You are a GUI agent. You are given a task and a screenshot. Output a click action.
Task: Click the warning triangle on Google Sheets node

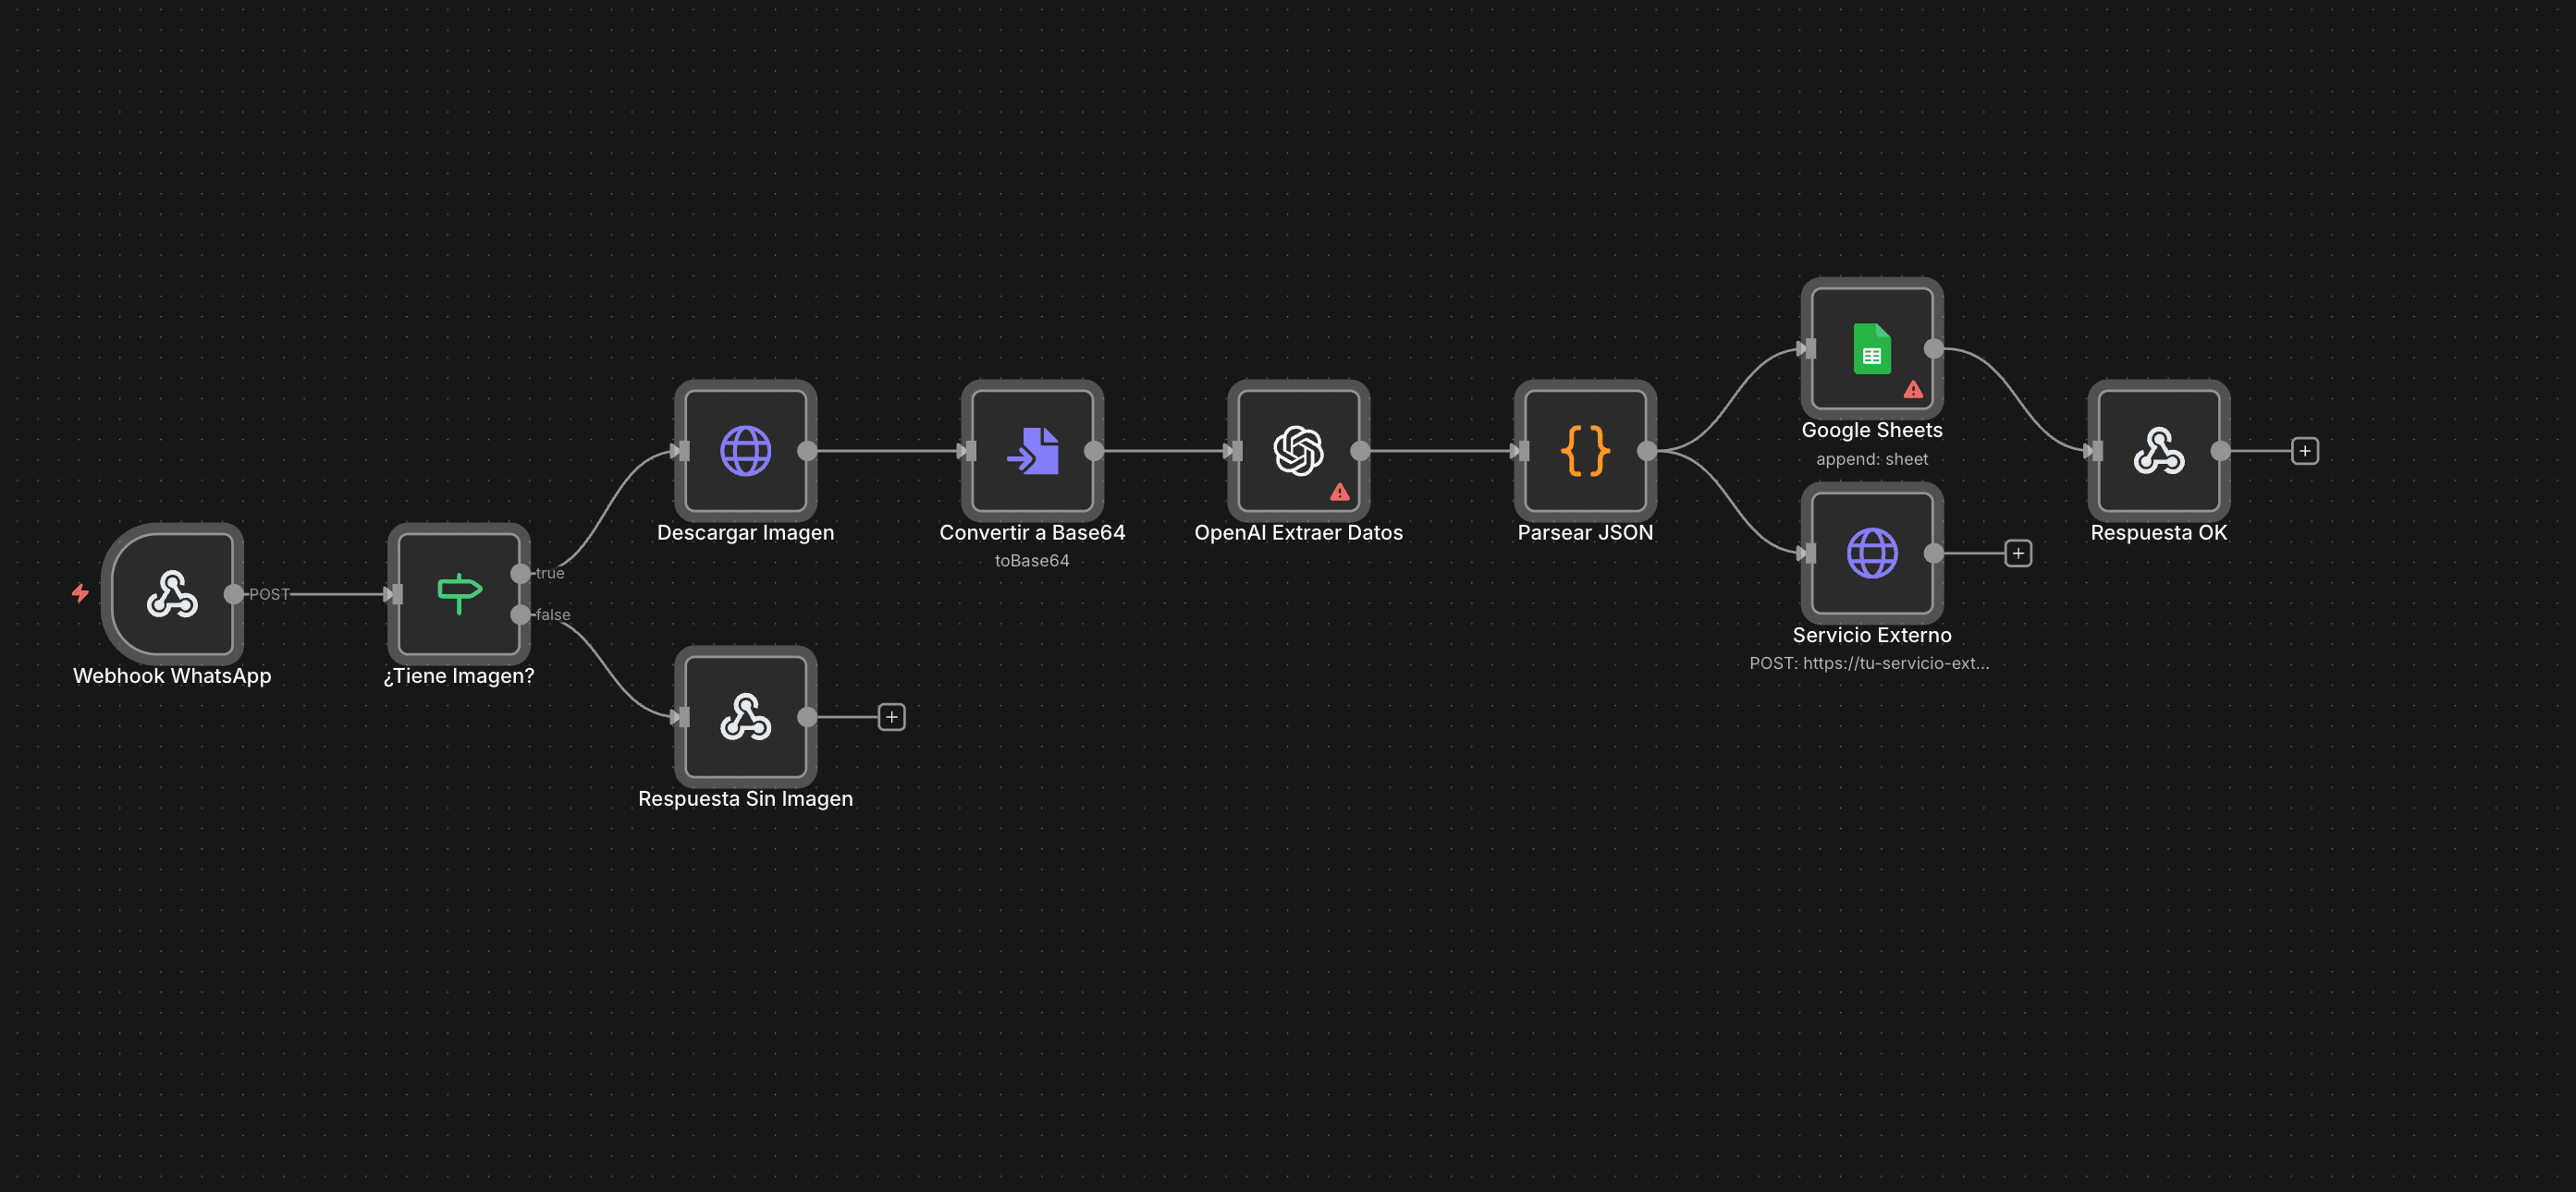1913,390
